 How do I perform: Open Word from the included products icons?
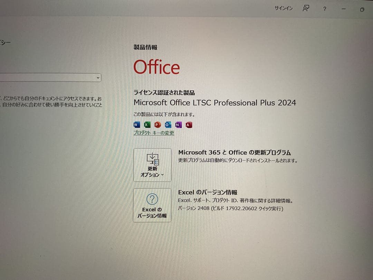(136, 125)
